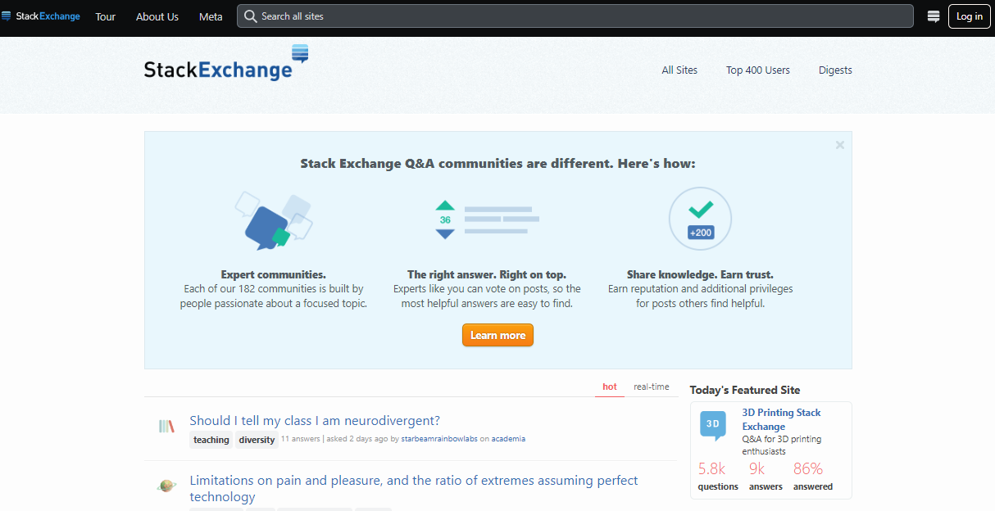Click the magnifying glass search icon
995x511 pixels.
pyautogui.click(x=251, y=16)
